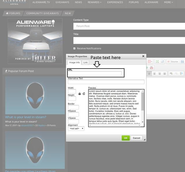The image size is (185, 172).
Task: Click the New breadcrumb item
Action: pyautogui.click(x=68, y=13)
